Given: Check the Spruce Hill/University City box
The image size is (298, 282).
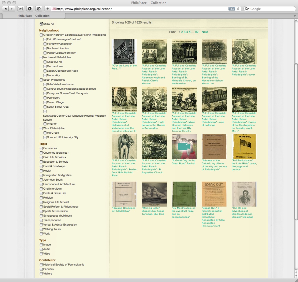Looking at the screenshot, I should coord(45,137).
